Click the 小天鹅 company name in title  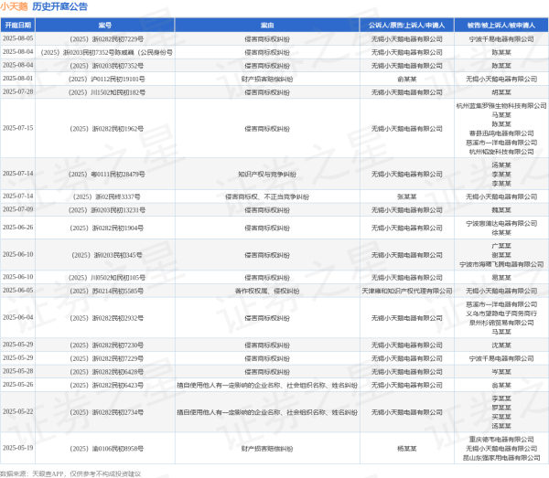tap(15, 7)
